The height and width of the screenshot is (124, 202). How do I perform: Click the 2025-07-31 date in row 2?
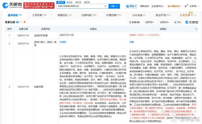tap(23, 44)
